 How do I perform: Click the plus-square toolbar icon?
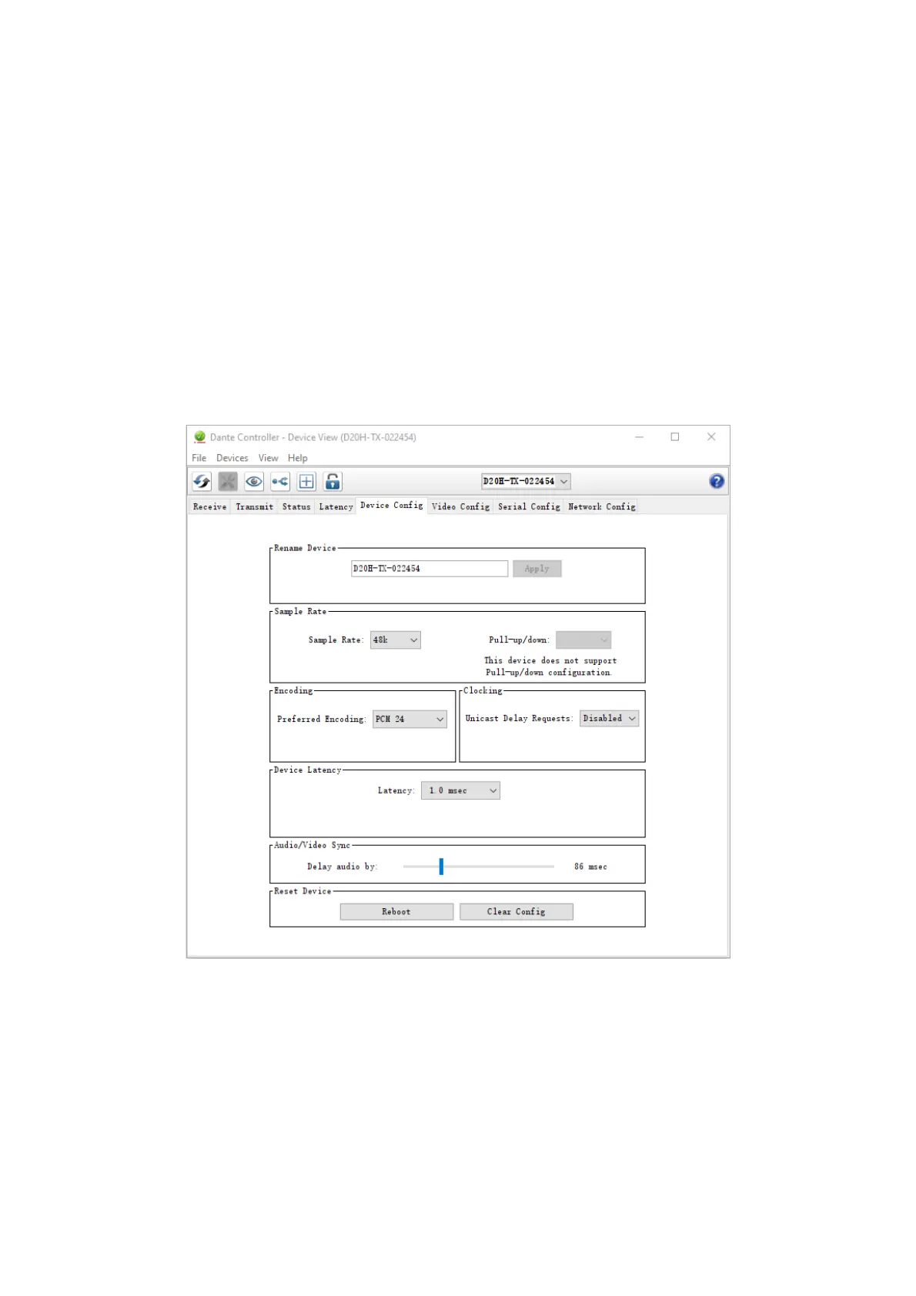tap(306, 482)
